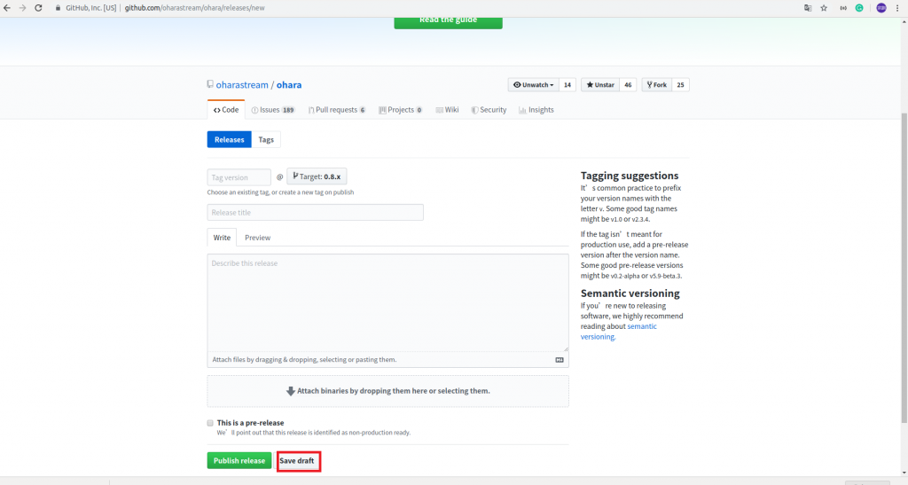Open the ohara repository link
Image resolution: width=908 pixels, height=485 pixels.
tap(289, 84)
